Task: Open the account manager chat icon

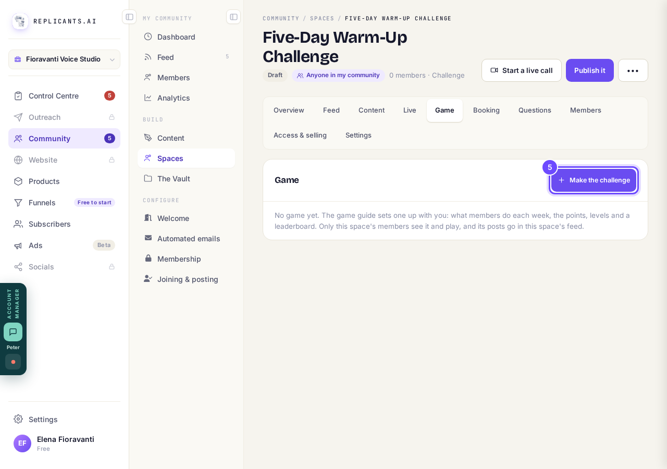Action: click(x=13, y=332)
